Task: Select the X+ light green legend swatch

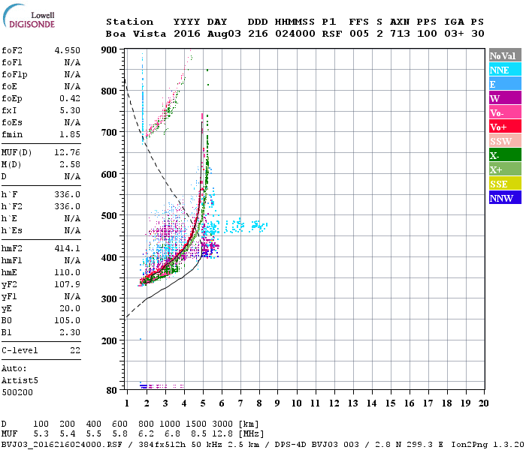Action: pos(505,169)
